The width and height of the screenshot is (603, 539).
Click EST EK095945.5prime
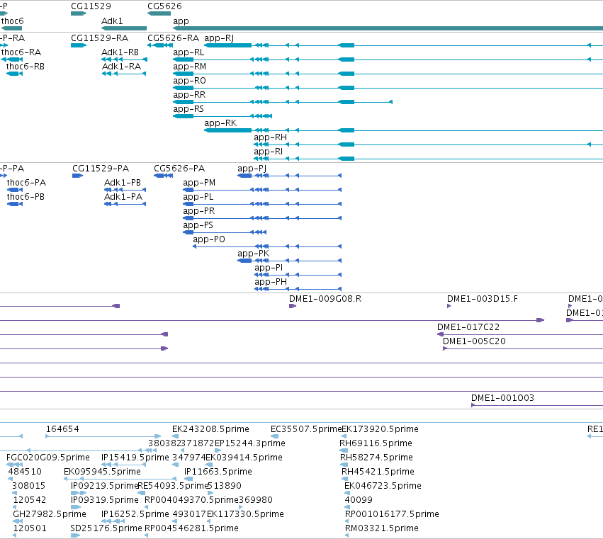[102, 472]
